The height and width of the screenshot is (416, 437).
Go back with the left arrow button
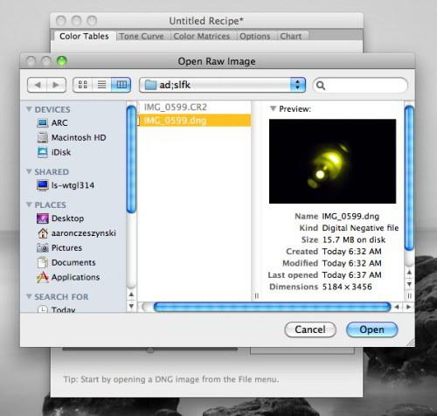[x=37, y=85]
